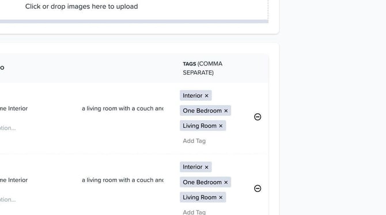Viewport: 386px width, 215px height.
Task: Focus the first row's Add Tag field
Action: tap(194, 141)
